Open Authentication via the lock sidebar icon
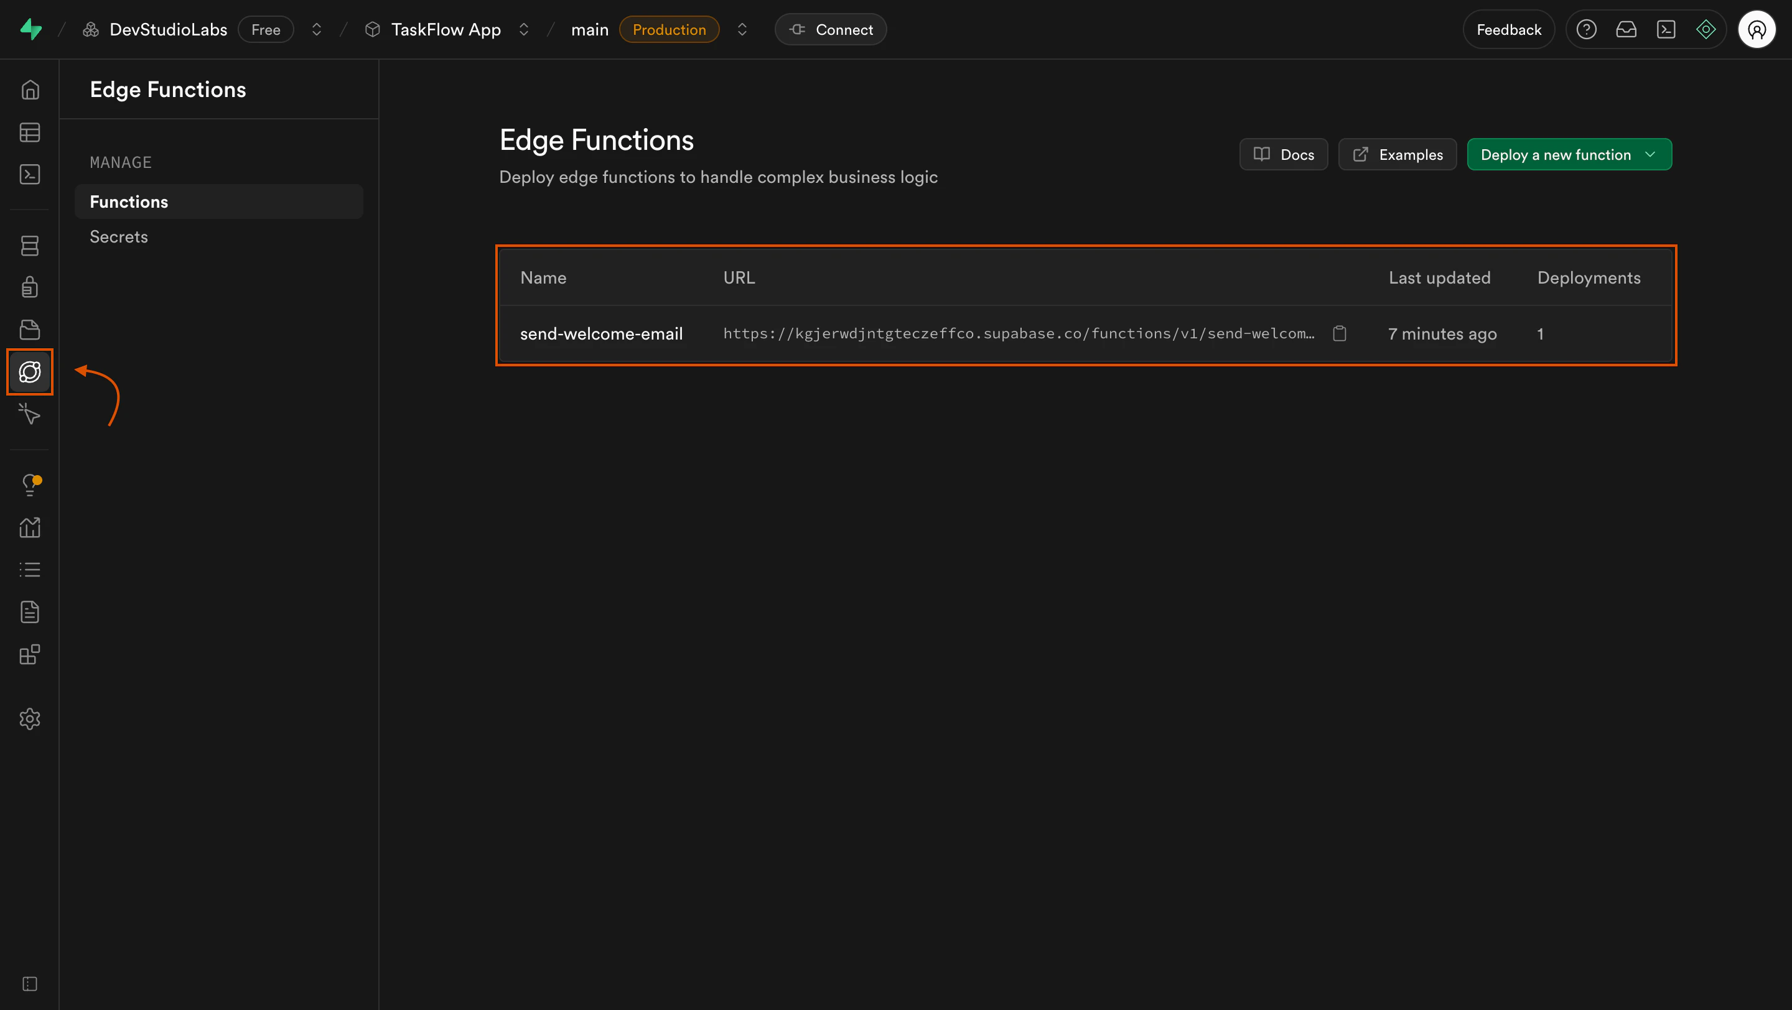 pos(30,286)
